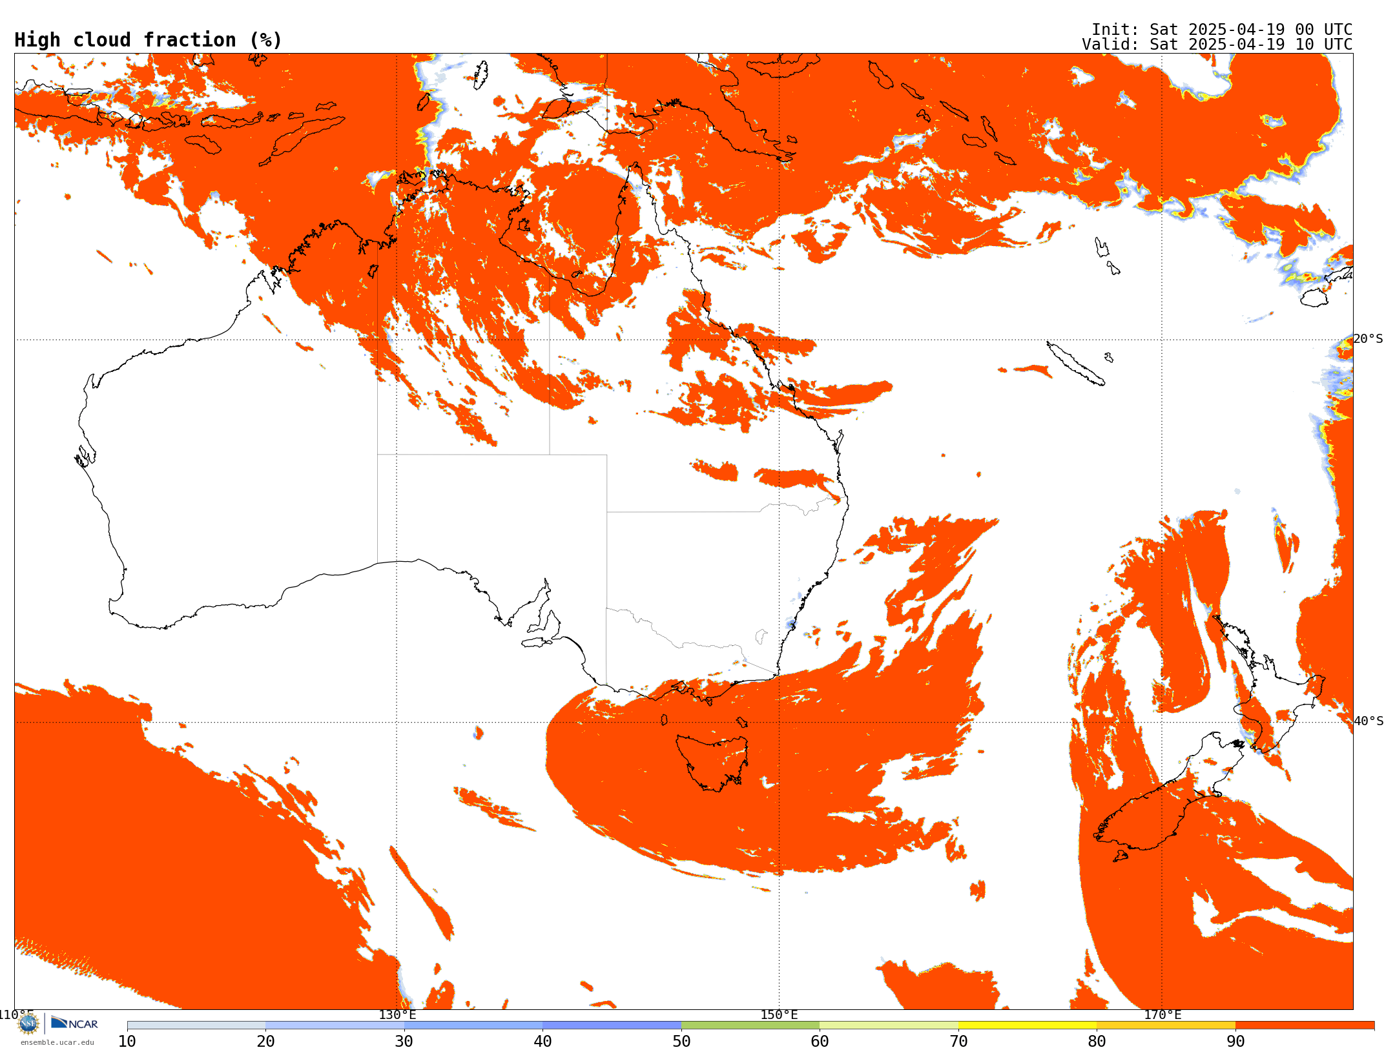This screenshot has height=1050, width=1395.
Task: Click the Valid: Sat 2025-04-19 10 UTC text
Action: click(1217, 45)
